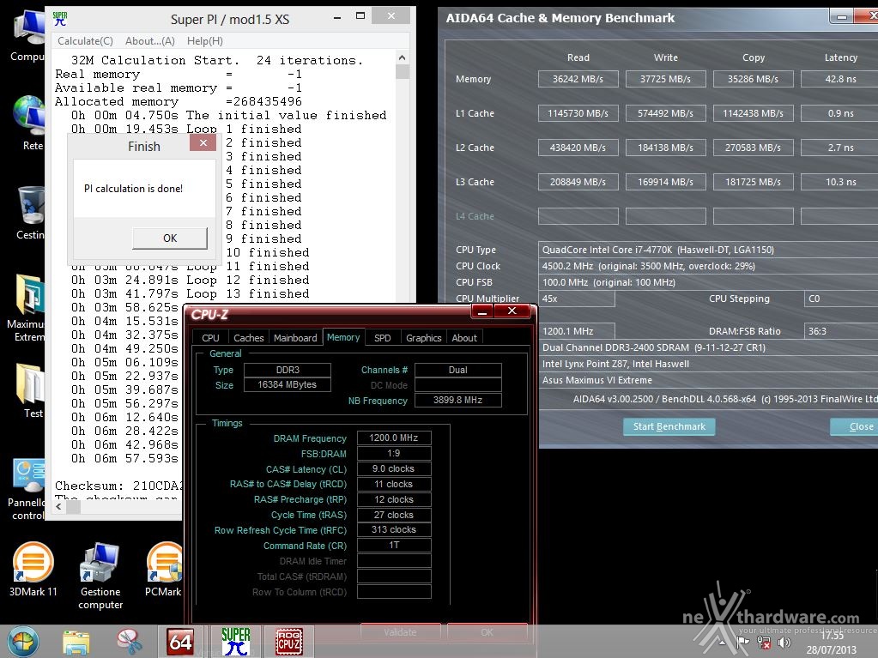Image resolution: width=878 pixels, height=658 pixels.
Task: Click the network status tray icon
Action: 764,643
